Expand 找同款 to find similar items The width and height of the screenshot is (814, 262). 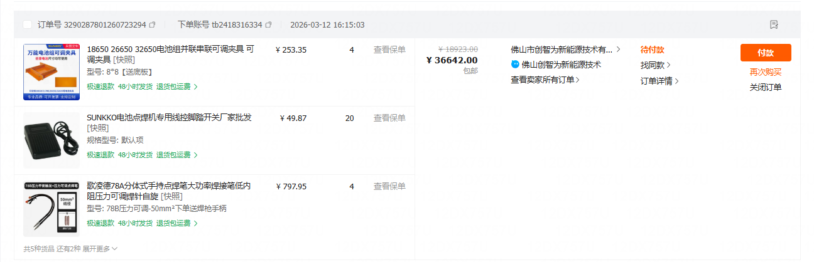(655, 65)
